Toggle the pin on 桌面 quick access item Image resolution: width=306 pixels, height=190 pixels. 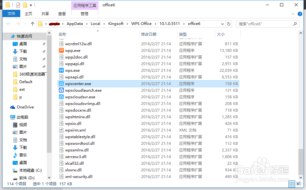coord(44,44)
